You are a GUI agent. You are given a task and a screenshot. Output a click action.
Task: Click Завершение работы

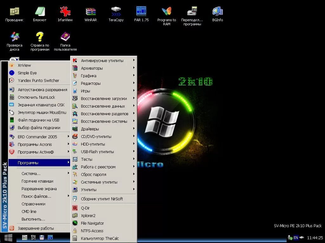tap(39, 228)
